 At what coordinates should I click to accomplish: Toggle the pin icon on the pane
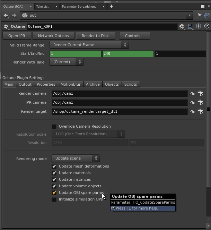click(x=199, y=15)
